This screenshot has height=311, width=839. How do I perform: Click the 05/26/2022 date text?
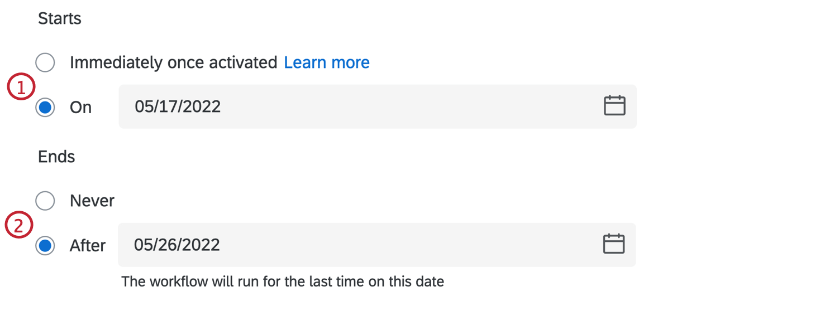click(x=177, y=245)
